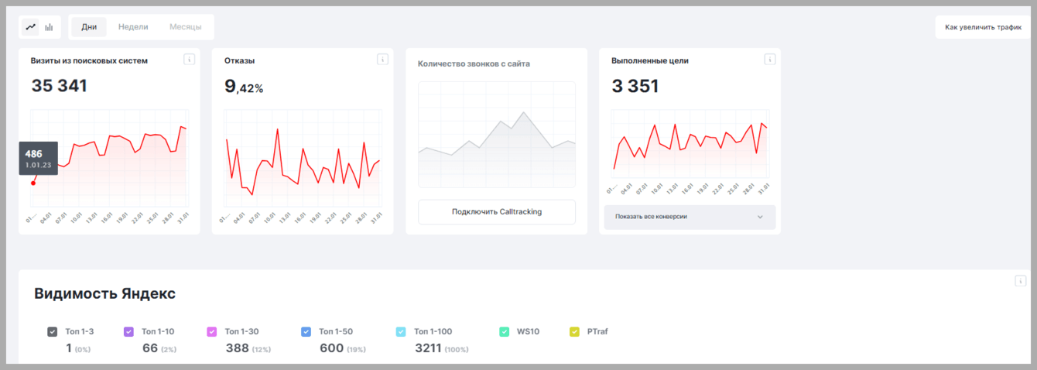The width and height of the screenshot is (1037, 370).
Task: Click the 3 351 completed goals value
Action: click(x=635, y=86)
